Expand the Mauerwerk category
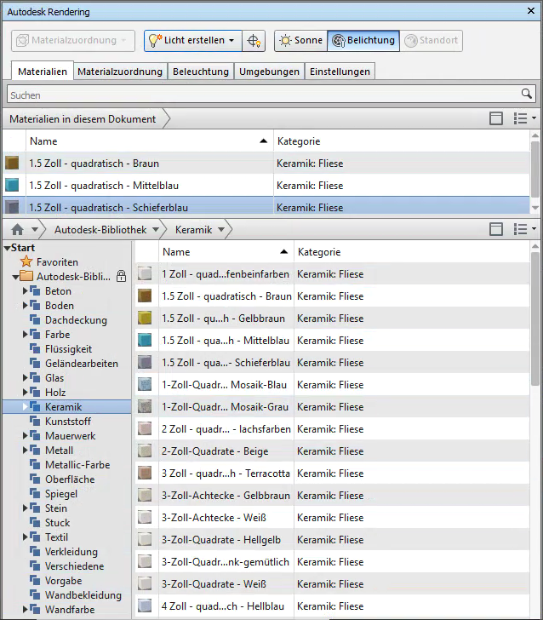The width and height of the screenshot is (543, 620). (26, 436)
